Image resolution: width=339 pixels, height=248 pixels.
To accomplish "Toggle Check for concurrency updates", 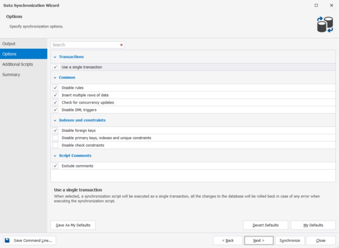I will click(x=55, y=102).
